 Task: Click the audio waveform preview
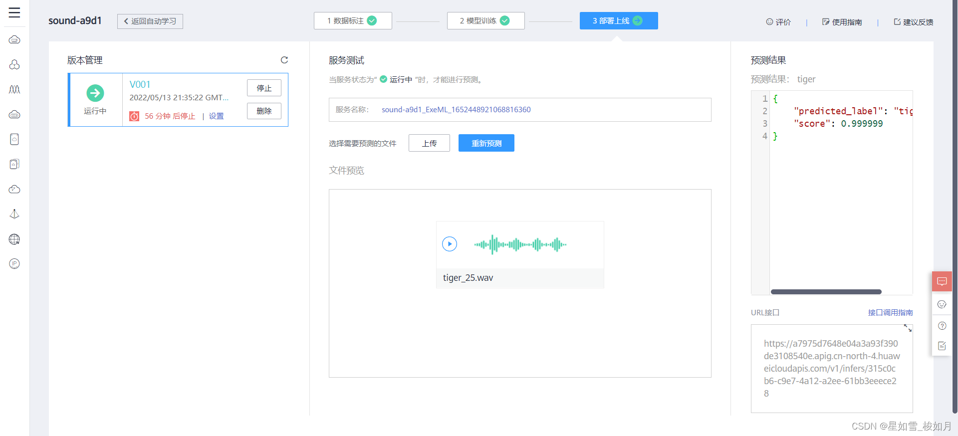[x=520, y=244]
